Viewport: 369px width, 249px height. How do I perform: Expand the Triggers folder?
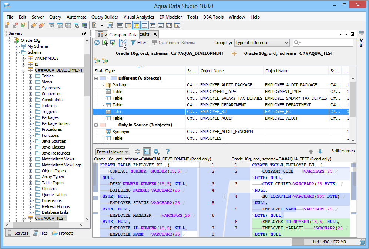click(x=31, y=112)
